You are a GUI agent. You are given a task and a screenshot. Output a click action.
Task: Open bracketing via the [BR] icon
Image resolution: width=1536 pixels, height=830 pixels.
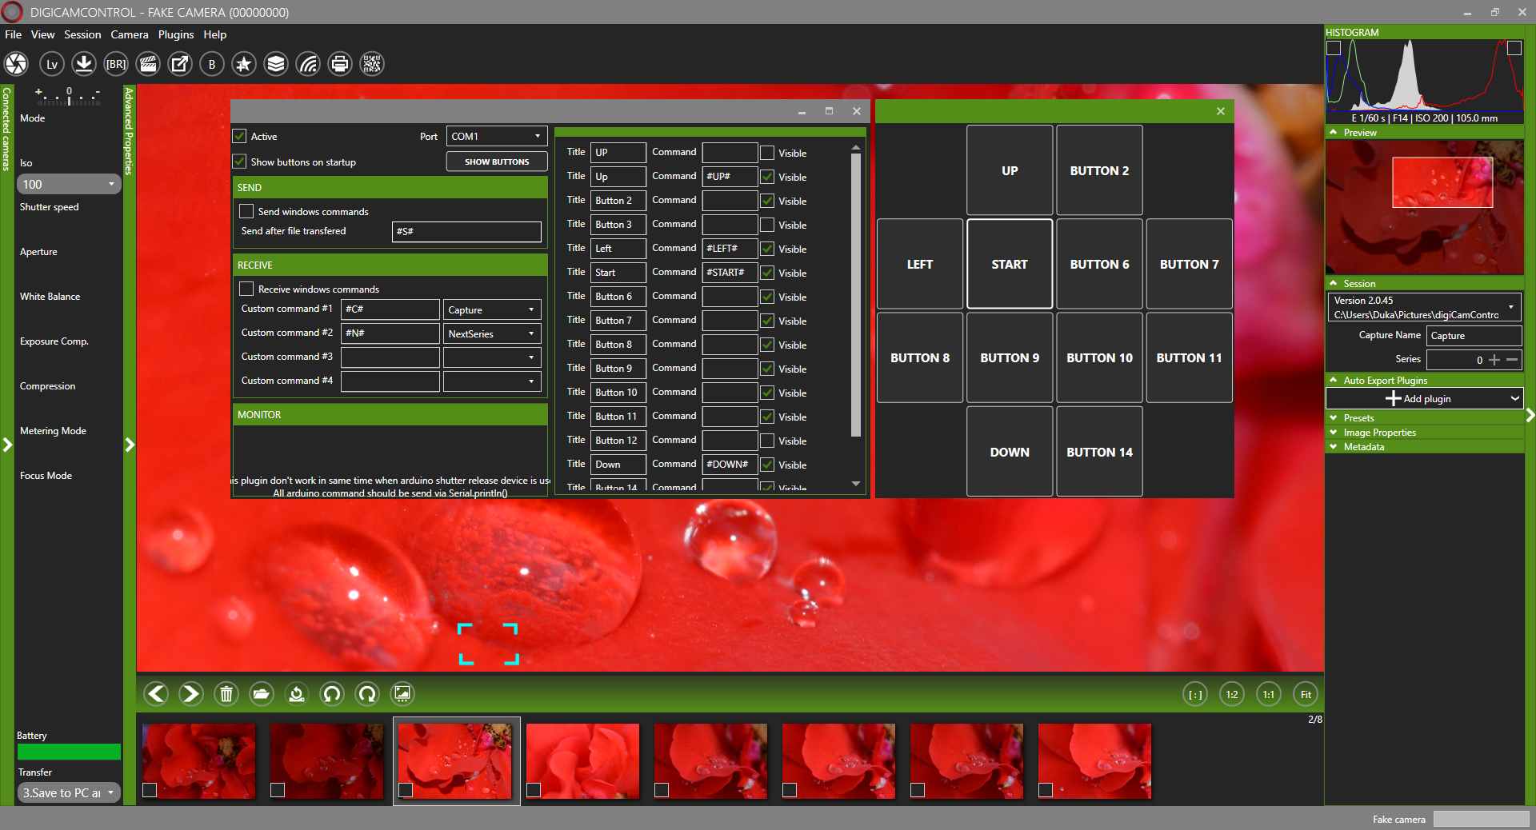pos(115,64)
